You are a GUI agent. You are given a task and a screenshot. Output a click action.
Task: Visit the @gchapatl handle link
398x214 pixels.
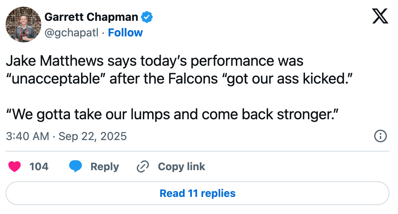pos(71,33)
